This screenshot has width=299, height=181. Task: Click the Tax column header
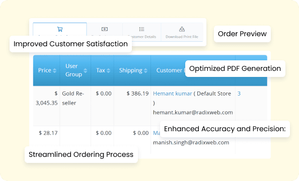coord(102,70)
